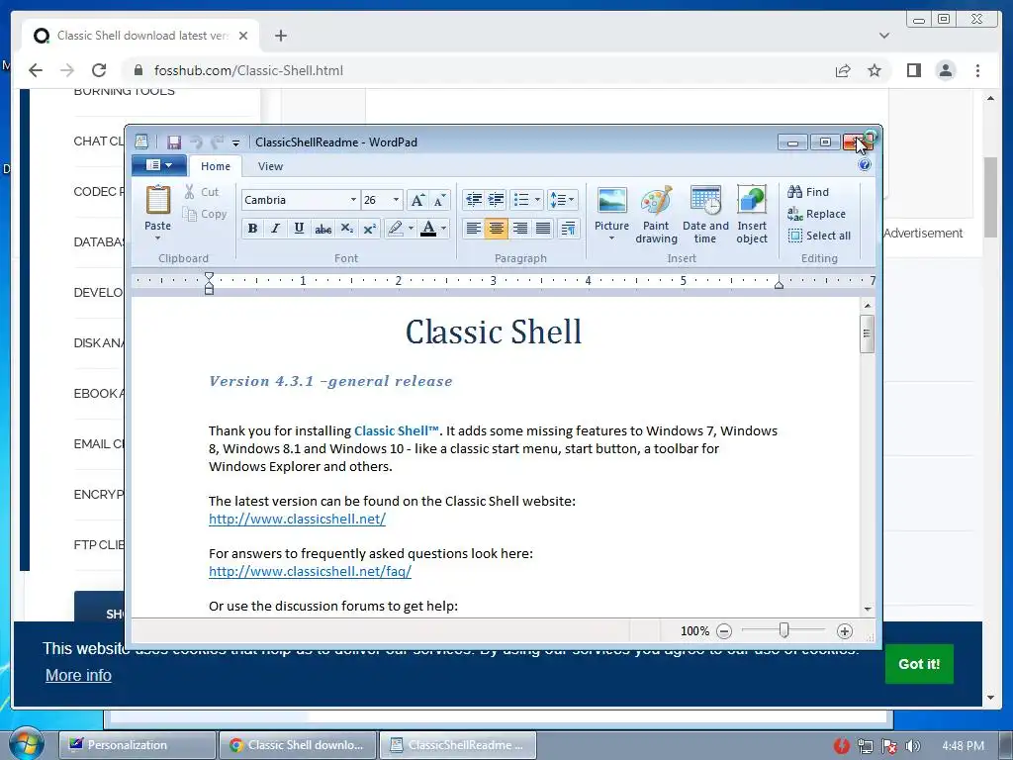The image size is (1013, 760).
Task: Click the Select all button
Action: pyautogui.click(x=819, y=236)
